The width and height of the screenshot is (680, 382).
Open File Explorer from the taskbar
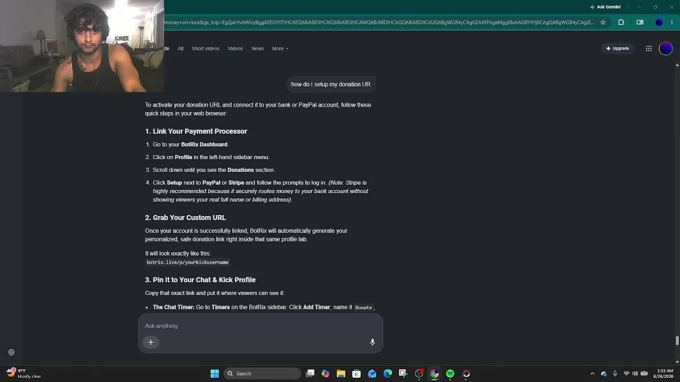click(341, 374)
